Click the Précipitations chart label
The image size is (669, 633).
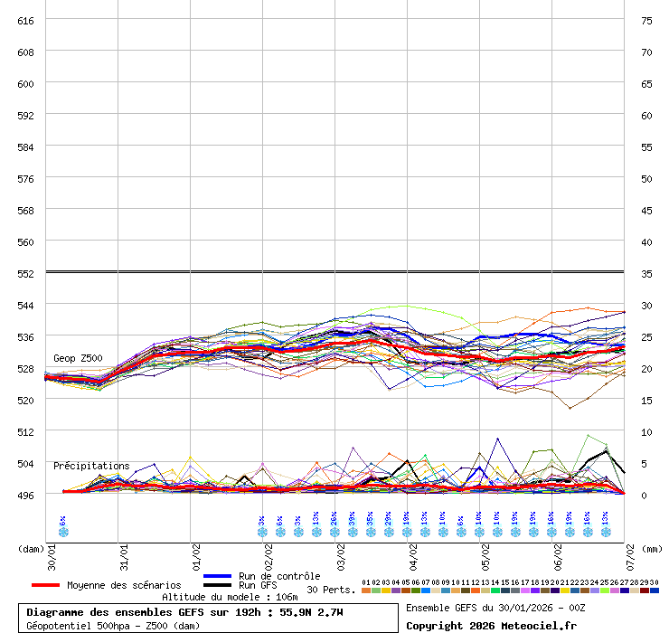click(91, 466)
